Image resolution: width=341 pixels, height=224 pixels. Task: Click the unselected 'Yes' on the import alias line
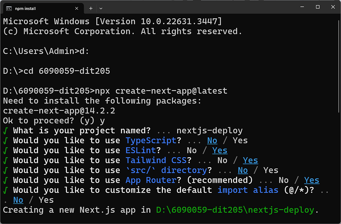pyautogui.click(x=46, y=200)
